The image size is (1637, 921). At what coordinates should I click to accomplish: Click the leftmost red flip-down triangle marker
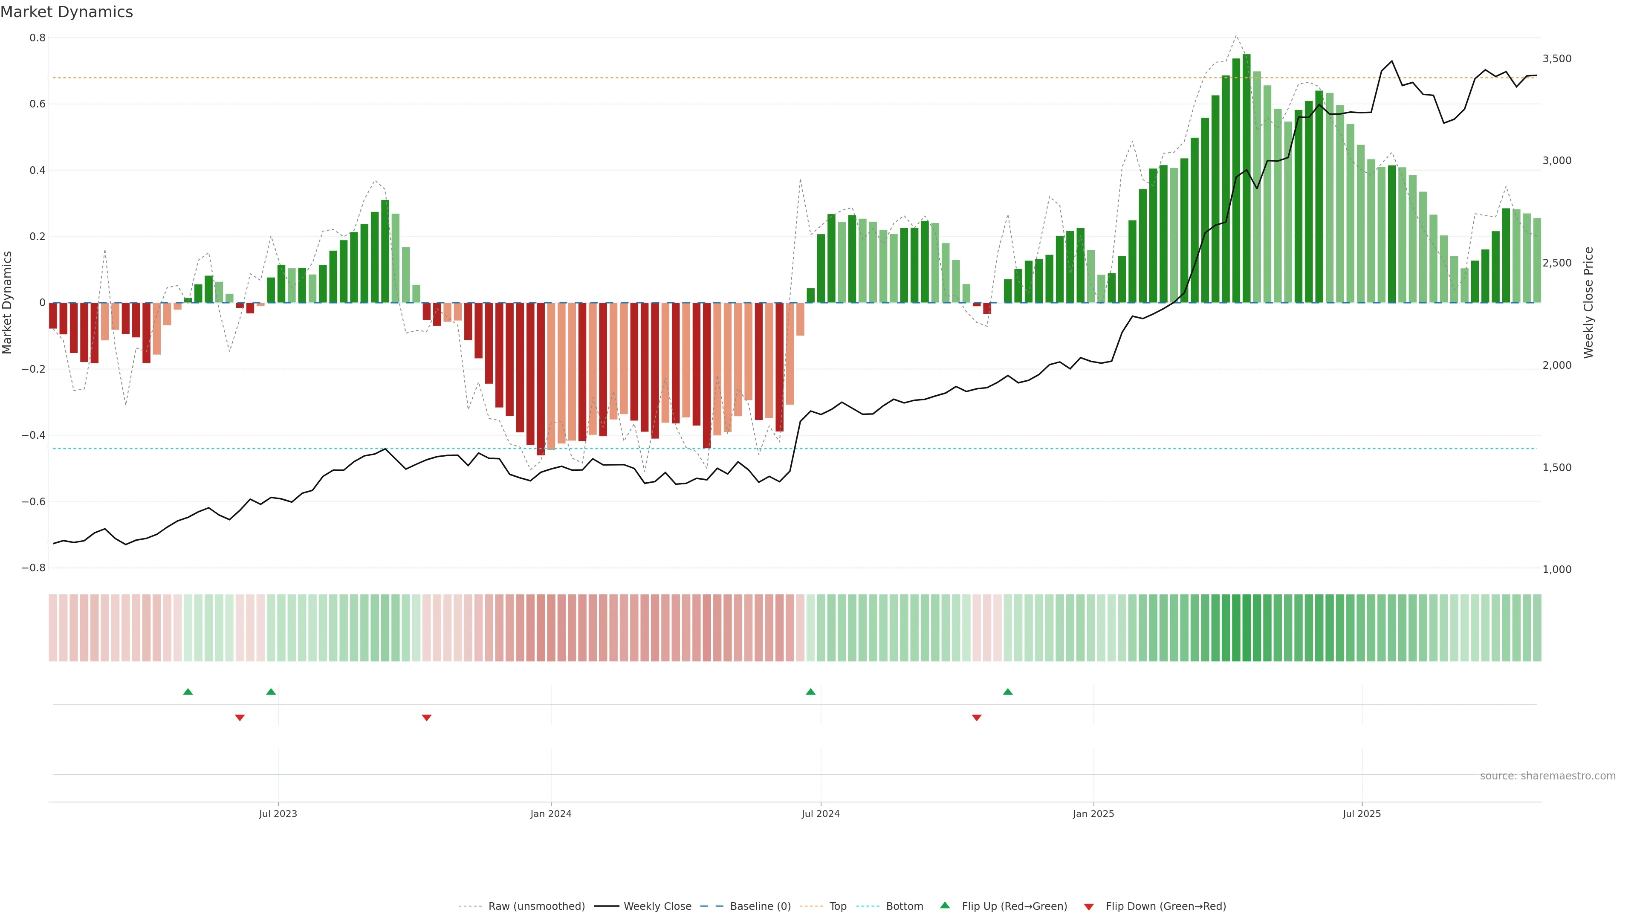pyautogui.click(x=240, y=718)
